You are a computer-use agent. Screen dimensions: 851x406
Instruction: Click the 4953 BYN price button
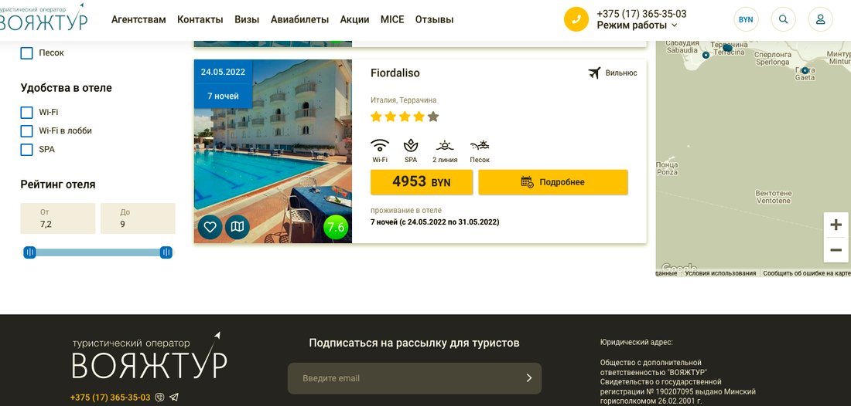point(422,182)
